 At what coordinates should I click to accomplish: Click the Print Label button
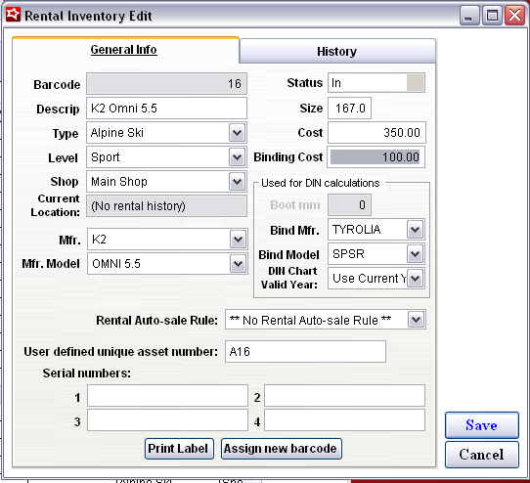(x=179, y=449)
